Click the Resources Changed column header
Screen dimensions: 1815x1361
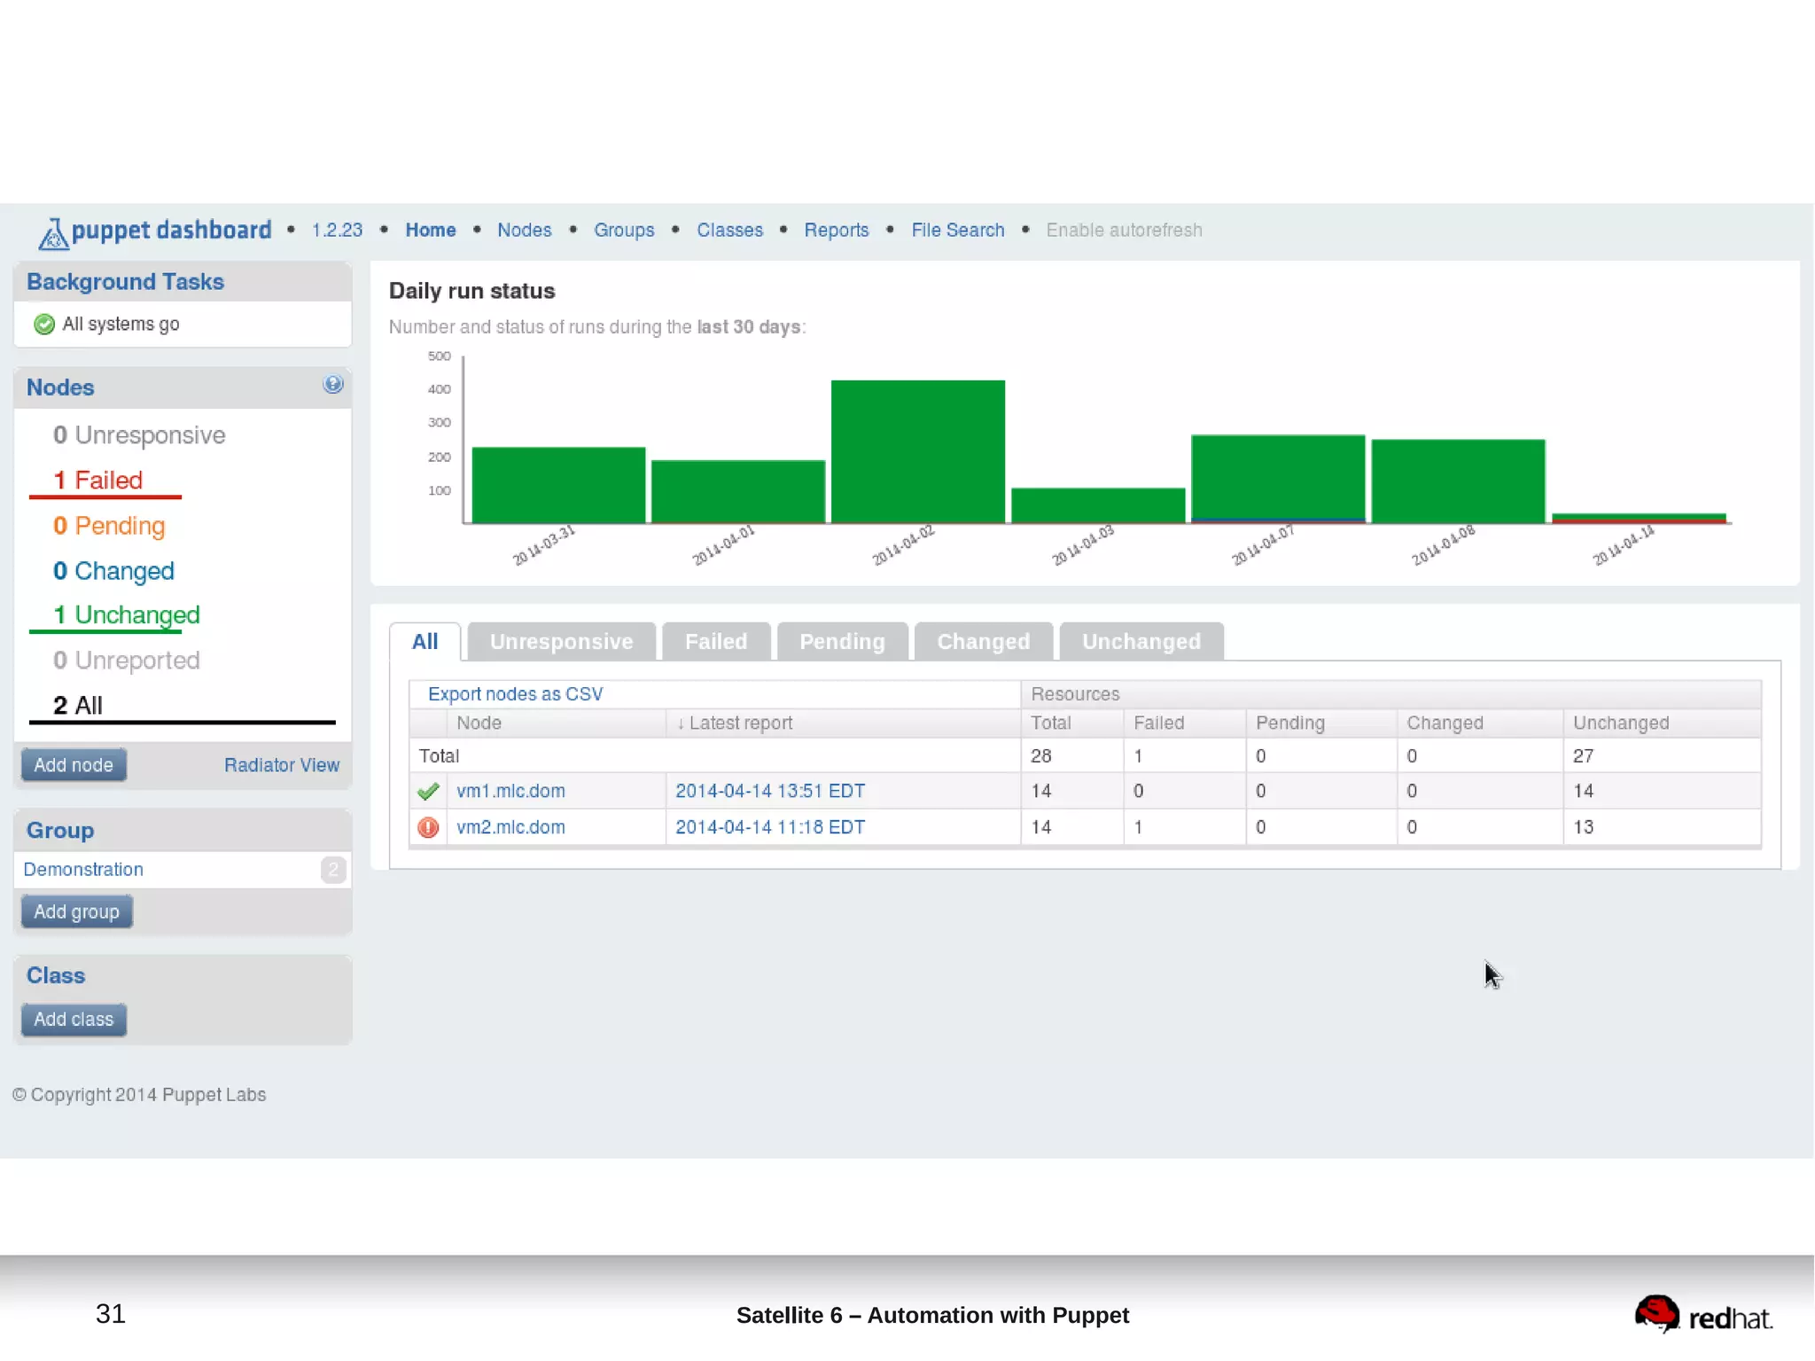pyautogui.click(x=1445, y=724)
